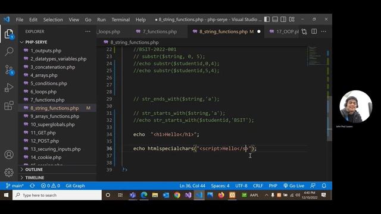Click the Windows taskbar search box
Screen dimensions: 381x214
[x=57, y=195]
